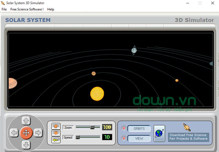Minimize the Solar System 3D Simulator window
The height and width of the screenshot is (152, 219).
188,3
